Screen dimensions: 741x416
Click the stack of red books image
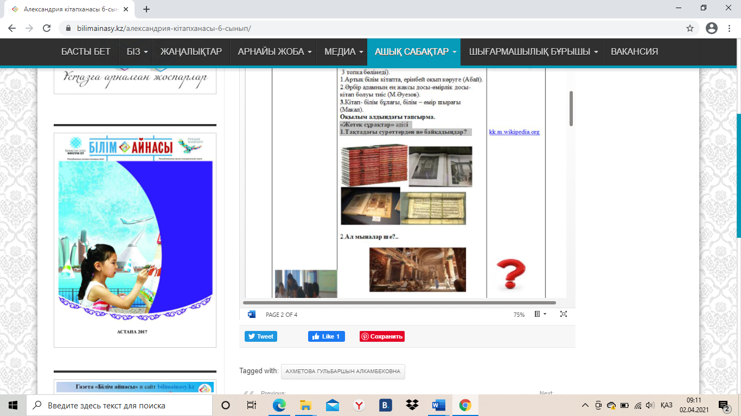point(373,166)
